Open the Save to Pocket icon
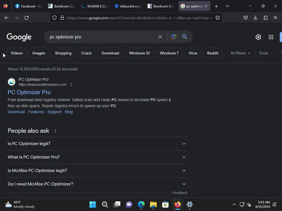 pos(246,18)
